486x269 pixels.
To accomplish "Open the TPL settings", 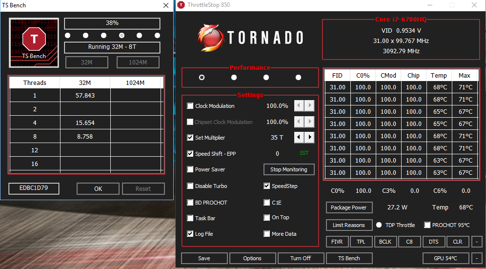I will (x=361, y=242).
